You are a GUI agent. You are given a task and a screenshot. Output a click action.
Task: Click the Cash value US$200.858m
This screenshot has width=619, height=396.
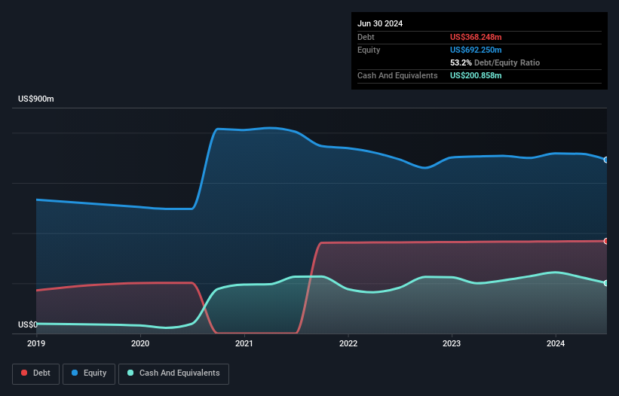(x=476, y=75)
